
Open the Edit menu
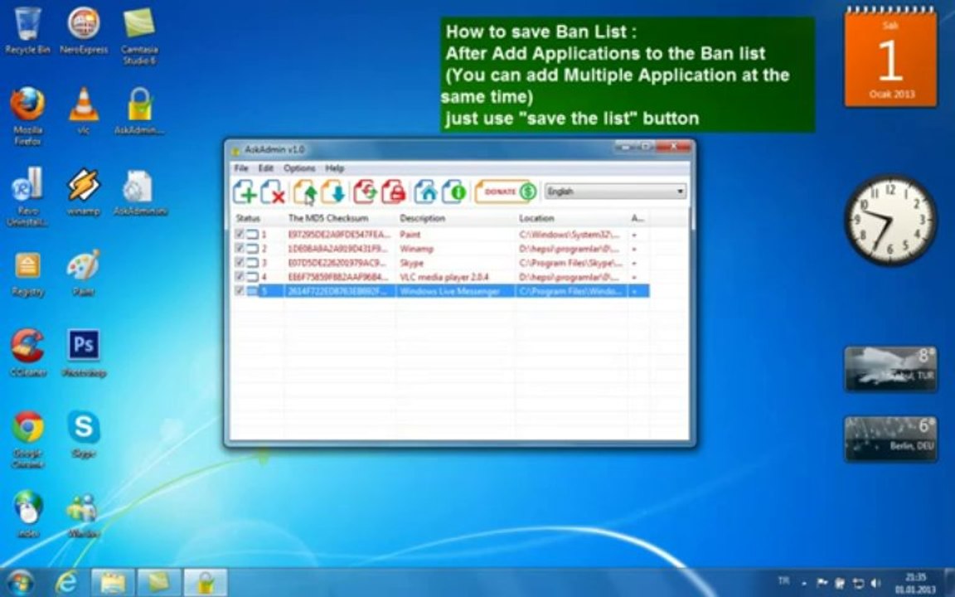(x=265, y=168)
